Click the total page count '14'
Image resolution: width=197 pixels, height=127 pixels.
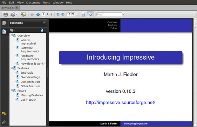click(x=51, y=14)
